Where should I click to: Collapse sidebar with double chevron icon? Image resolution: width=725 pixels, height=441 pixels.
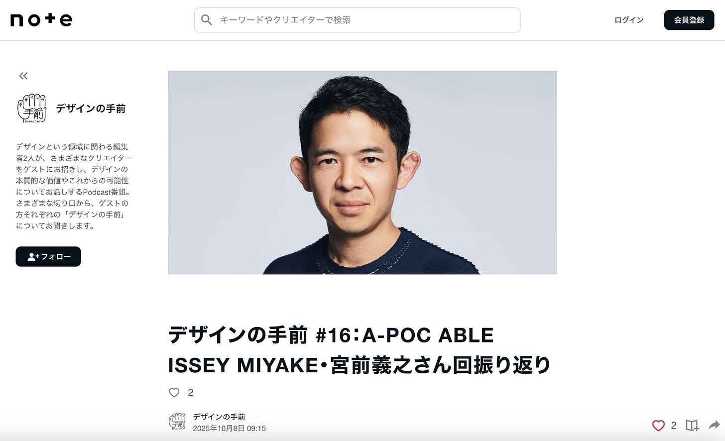click(23, 76)
